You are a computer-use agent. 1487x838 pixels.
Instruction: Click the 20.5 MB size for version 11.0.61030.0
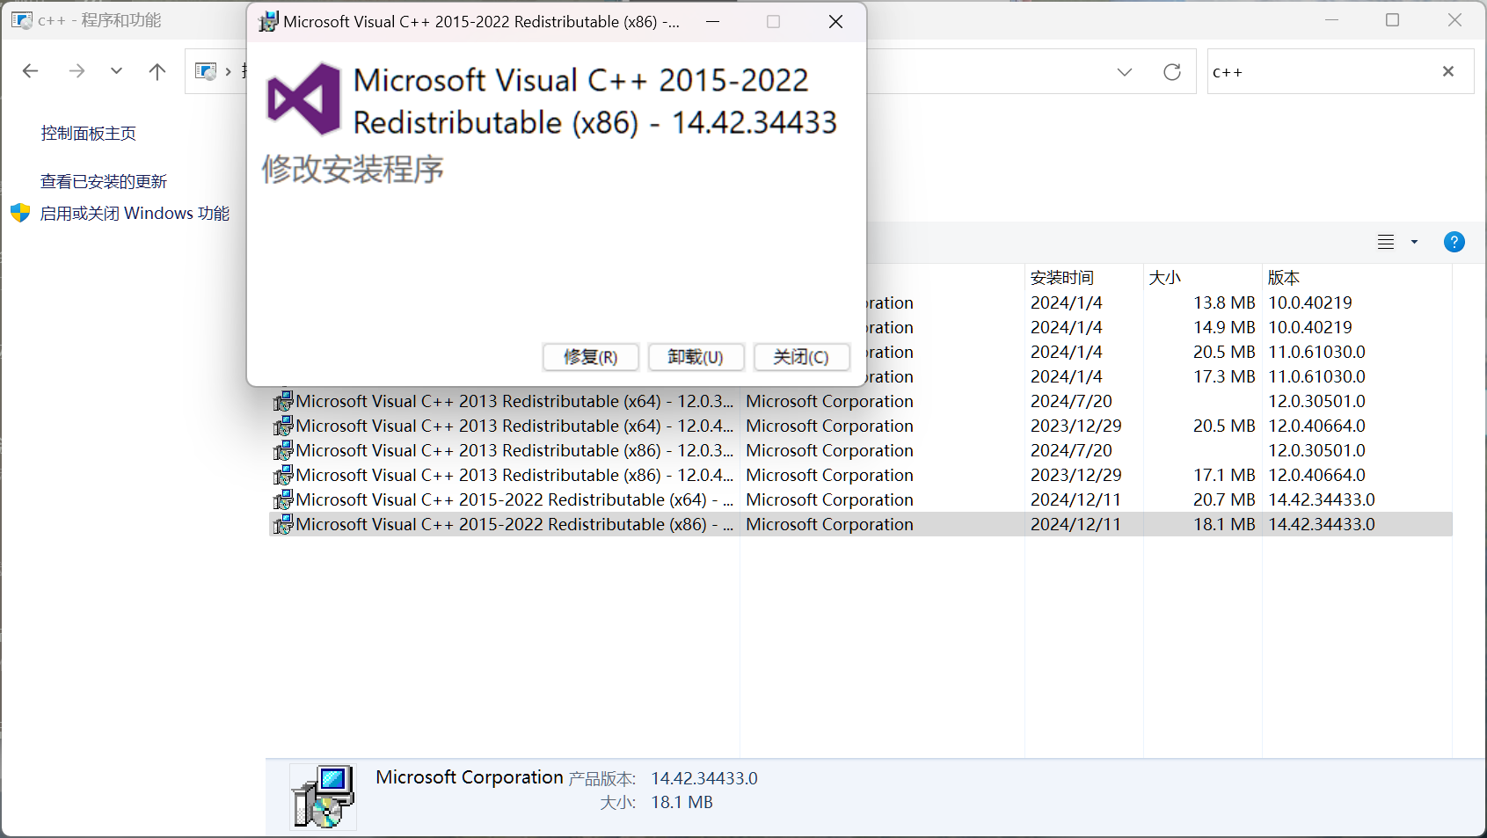tap(1224, 352)
